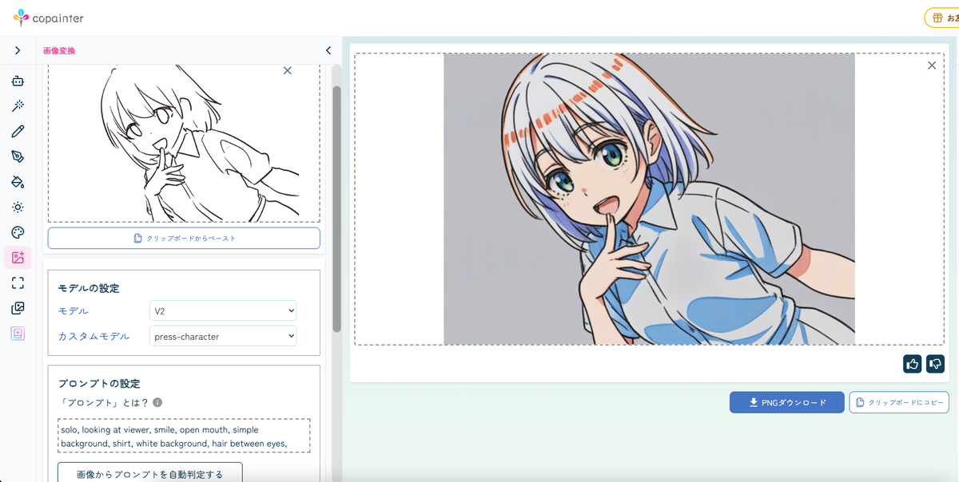
Task: Click the robot tool at the sidebar top
Action: click(18, 80)
